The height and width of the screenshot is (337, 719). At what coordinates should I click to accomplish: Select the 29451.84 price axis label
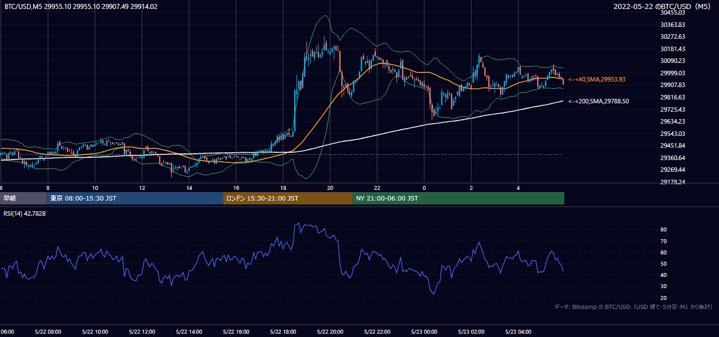coord(673,145)
